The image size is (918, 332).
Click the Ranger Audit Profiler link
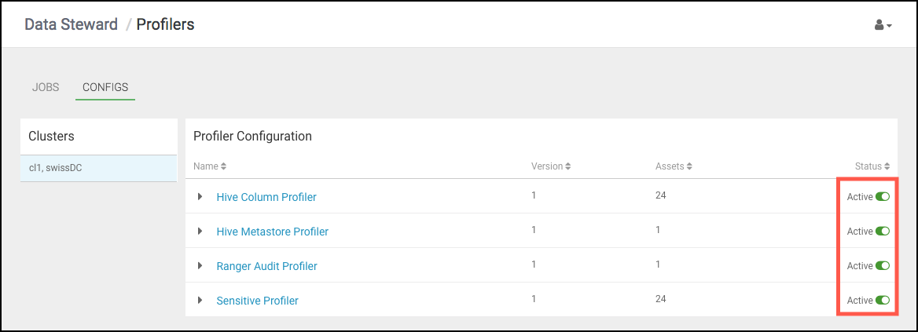[267, 266]
